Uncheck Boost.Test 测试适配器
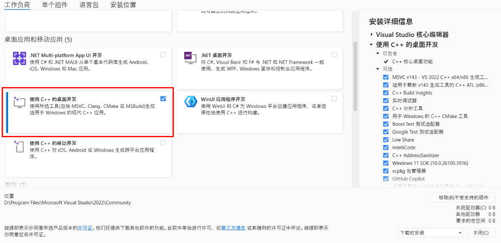This screenshot has height=243, width=501. point(386,124)
